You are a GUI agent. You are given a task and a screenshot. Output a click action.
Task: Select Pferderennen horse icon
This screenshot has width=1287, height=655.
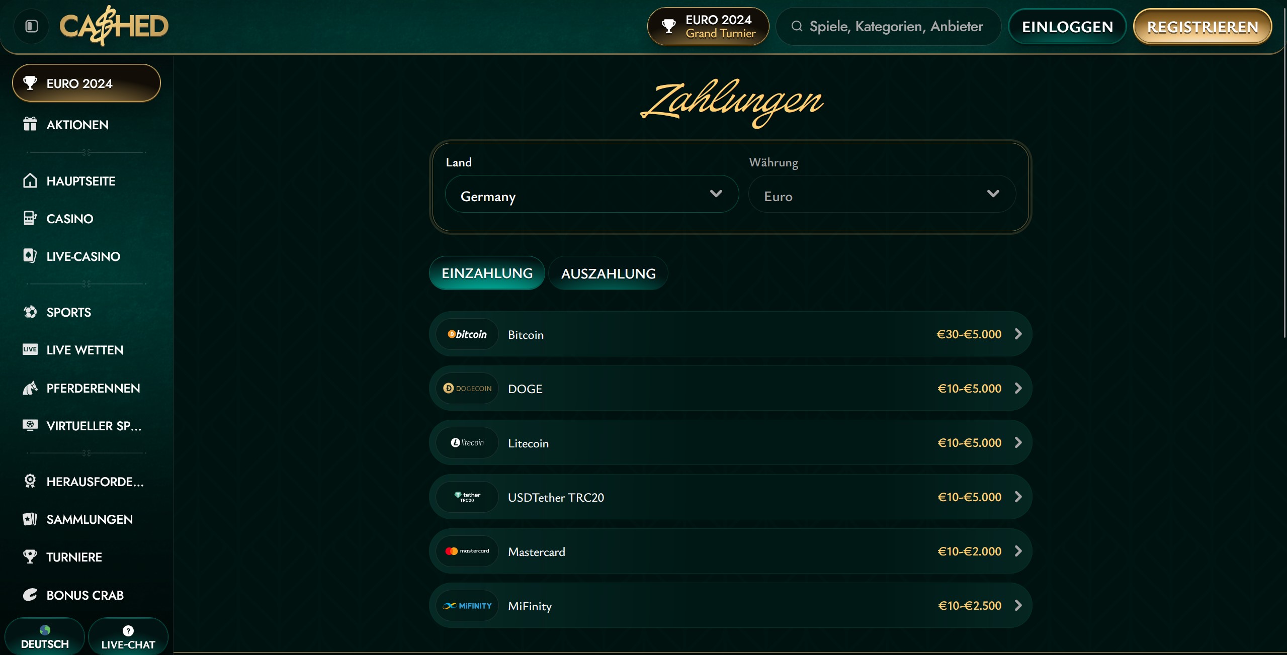30,388
